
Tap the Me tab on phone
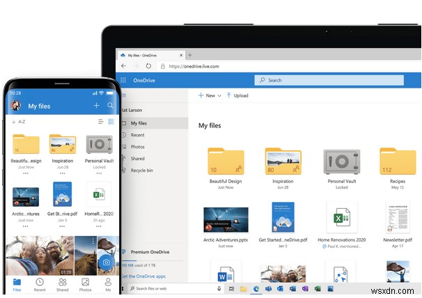tap(108, 285)
